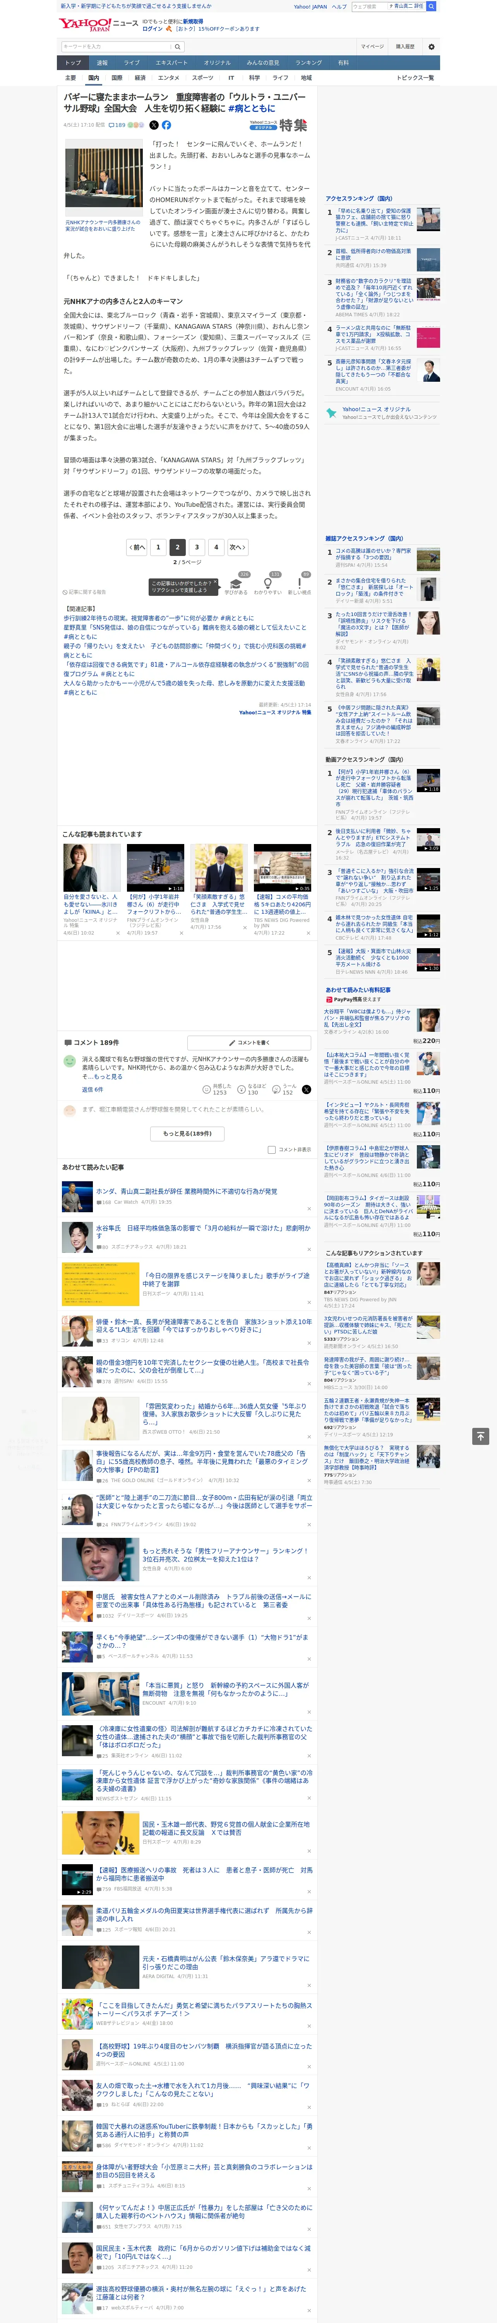This screenshot has width=497, height=2323.
Task: Open the 有料 navigation tab
Action: click(x=343, y=63)
